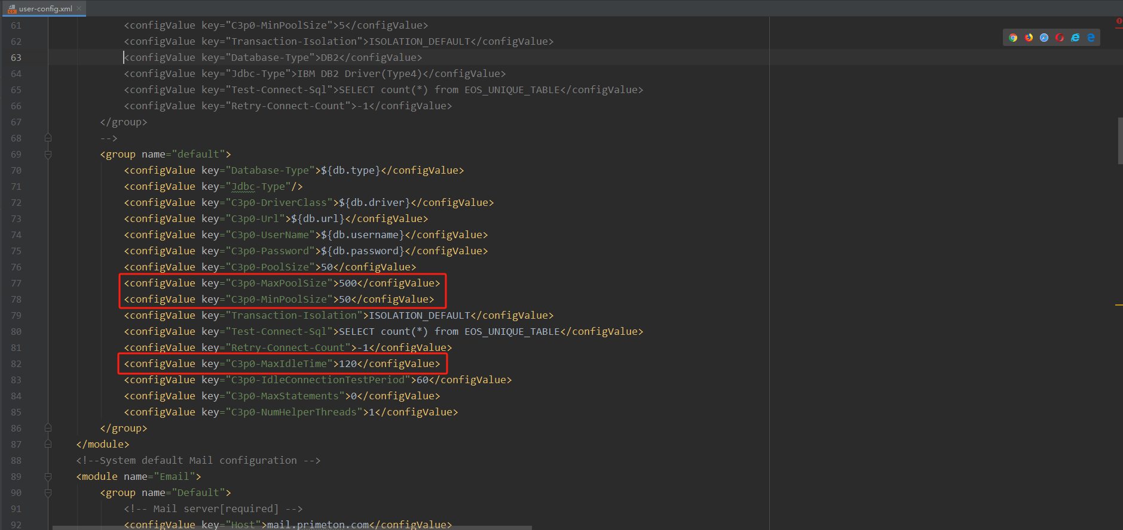The height and width of the screenshot is (530, 1123).
Task: Open preview in Chrome browser
Action: tap(1013, 38)
